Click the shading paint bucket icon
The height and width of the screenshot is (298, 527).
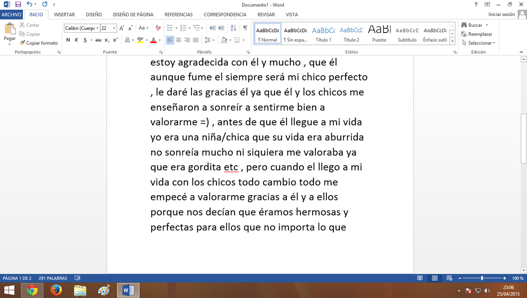pos(224,40)
